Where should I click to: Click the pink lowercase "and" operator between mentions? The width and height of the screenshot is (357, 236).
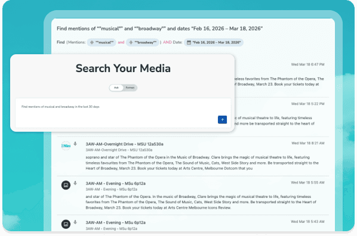coord(121,42)
